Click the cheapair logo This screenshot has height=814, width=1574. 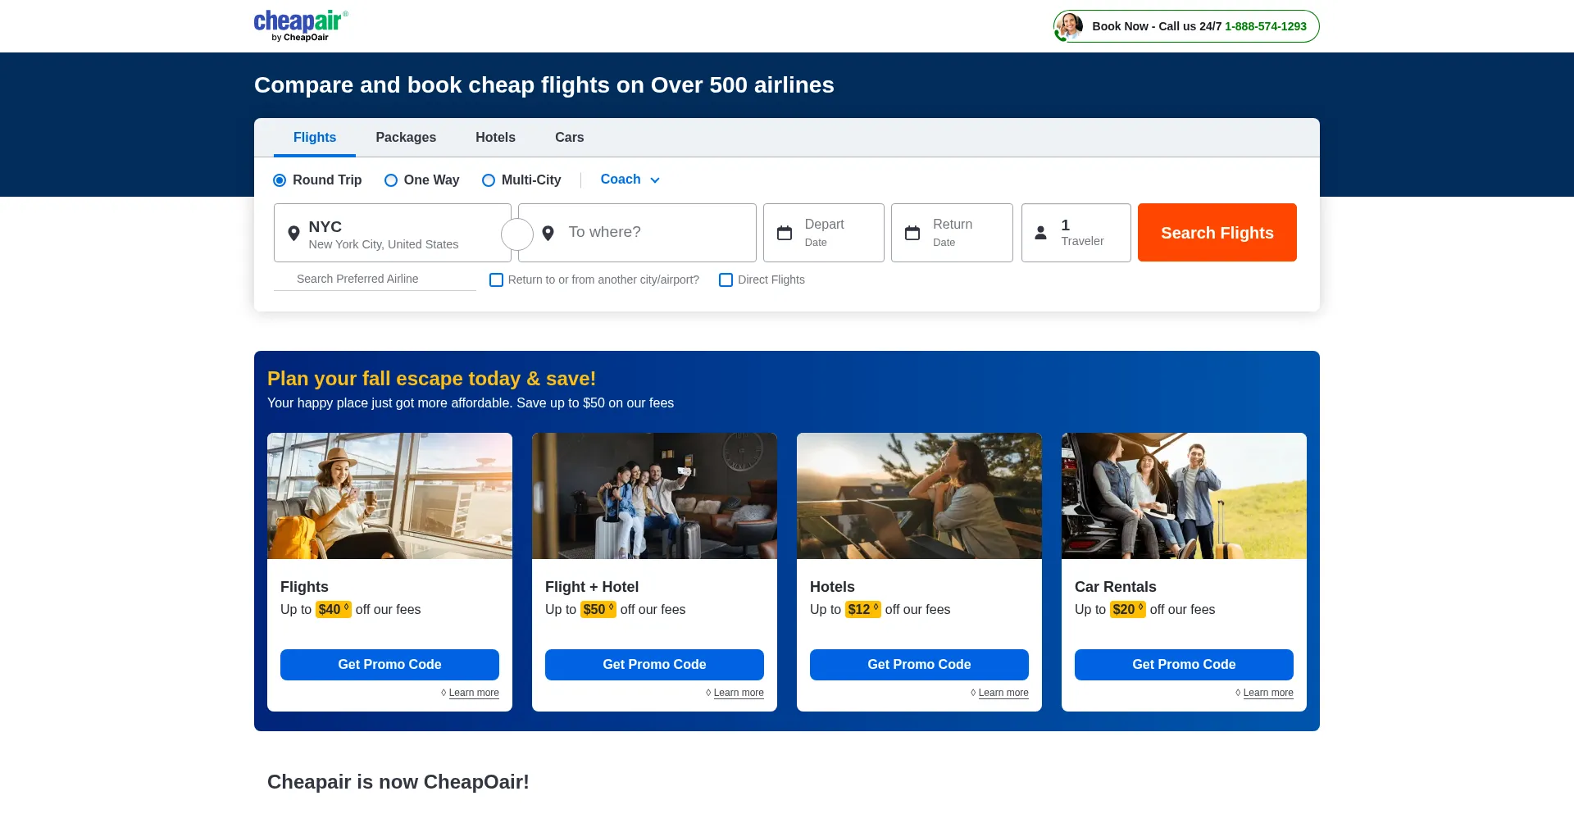[x=301, y=25]
